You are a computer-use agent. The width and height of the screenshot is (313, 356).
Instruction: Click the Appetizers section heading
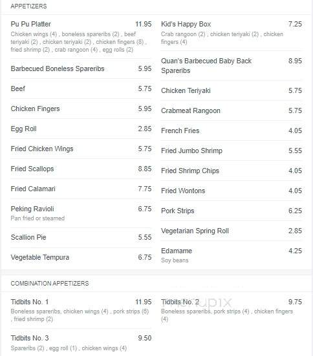[28, 6]
